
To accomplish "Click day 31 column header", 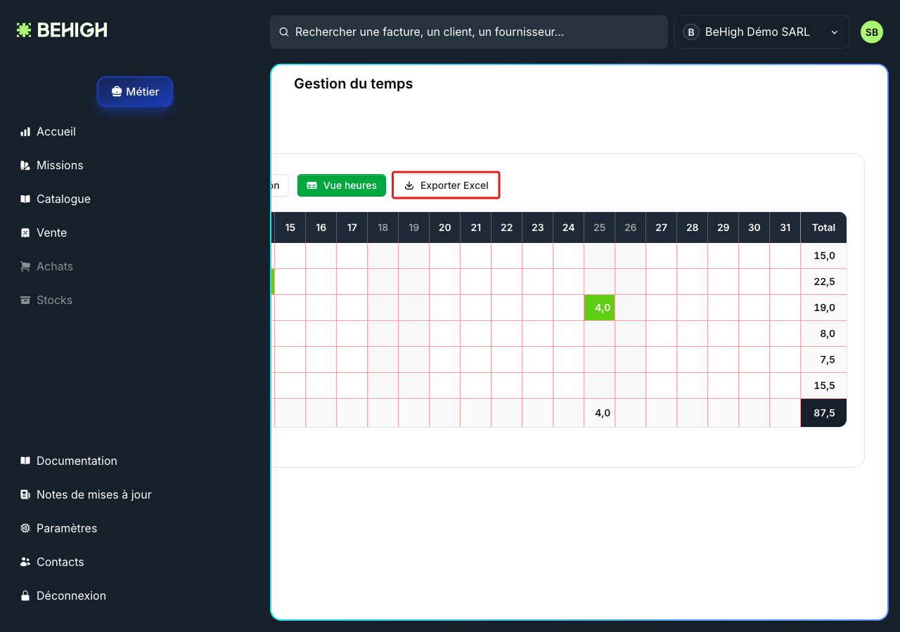I will [x=785, y=228].
